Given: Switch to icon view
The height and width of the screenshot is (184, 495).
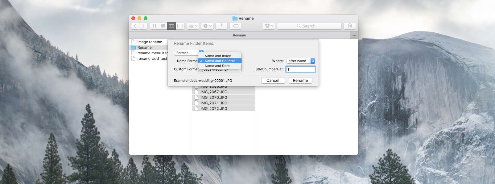Looking at the screenshot, I should pos(155,26).
